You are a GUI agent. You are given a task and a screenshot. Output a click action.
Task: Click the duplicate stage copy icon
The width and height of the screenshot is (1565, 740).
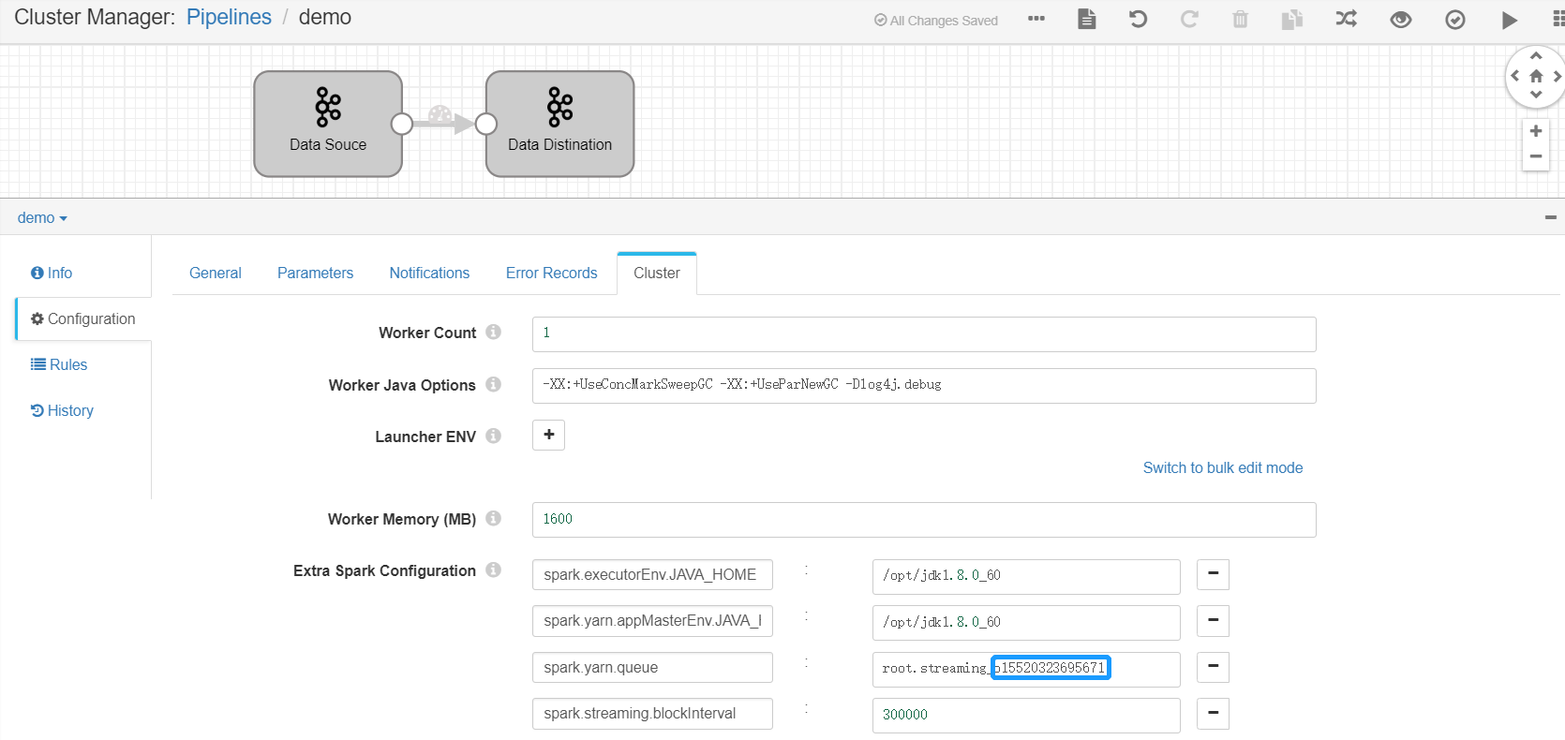click(x=1292, y=19)
